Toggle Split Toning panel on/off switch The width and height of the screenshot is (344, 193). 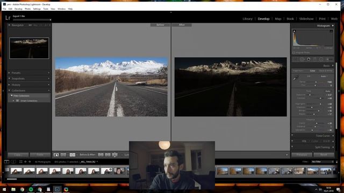(x=292, y=146)
